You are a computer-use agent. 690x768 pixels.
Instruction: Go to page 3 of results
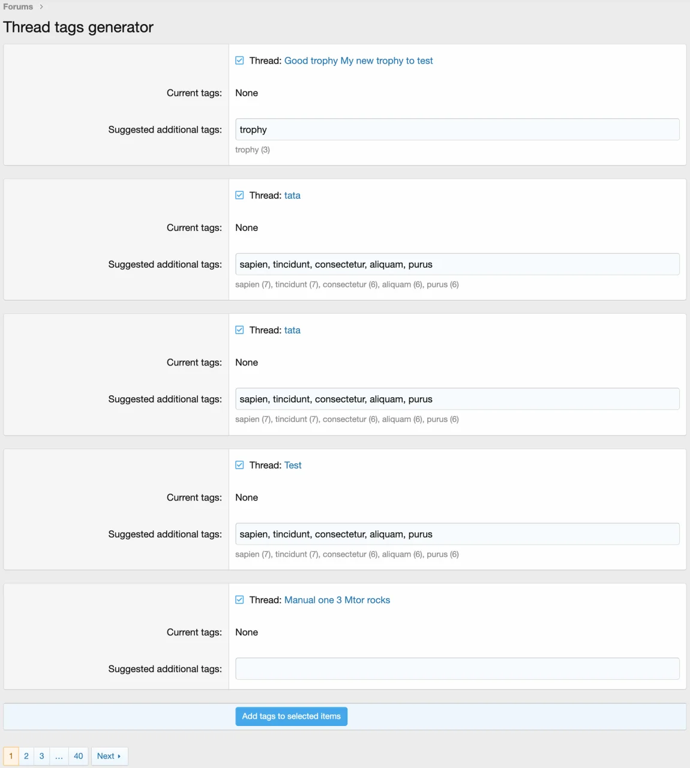pos(41,756)
